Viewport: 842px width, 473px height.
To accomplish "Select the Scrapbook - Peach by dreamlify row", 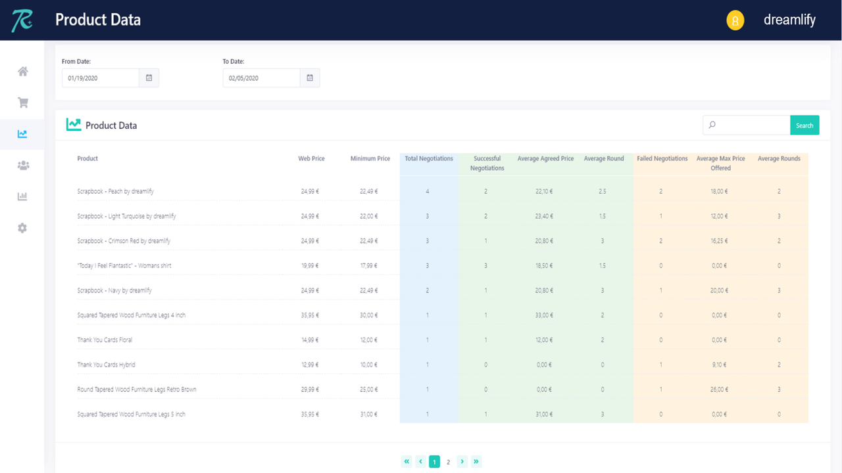I will coord(116,191).
